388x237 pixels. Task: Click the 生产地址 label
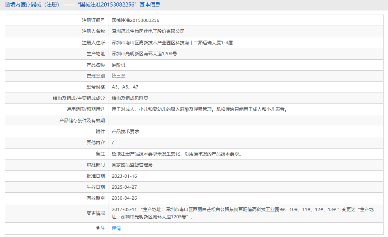[96, 54]
